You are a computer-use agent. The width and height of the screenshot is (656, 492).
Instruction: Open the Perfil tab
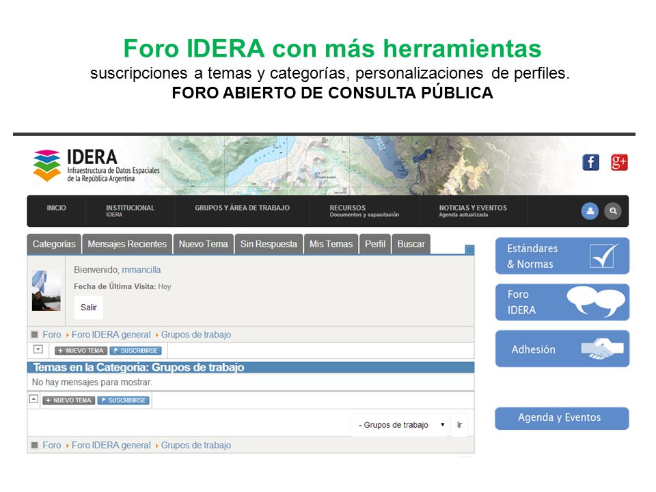(x=375, y=245)
